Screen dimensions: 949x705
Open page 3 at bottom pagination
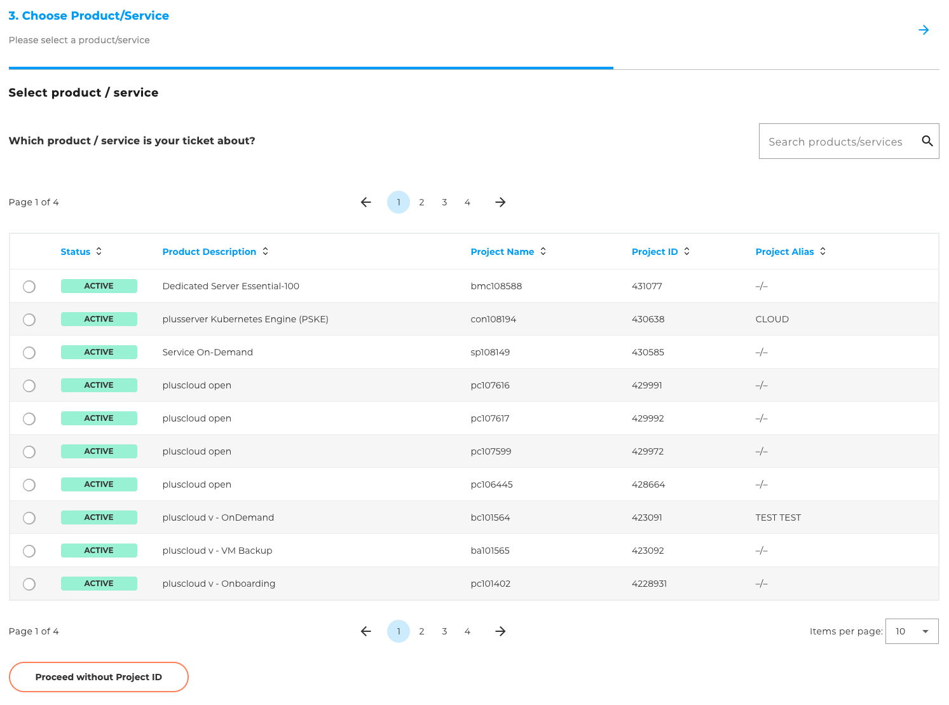(x=444, y=631)
